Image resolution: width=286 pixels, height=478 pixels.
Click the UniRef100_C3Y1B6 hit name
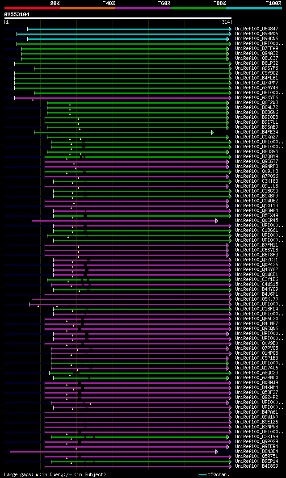pos(257,279)
